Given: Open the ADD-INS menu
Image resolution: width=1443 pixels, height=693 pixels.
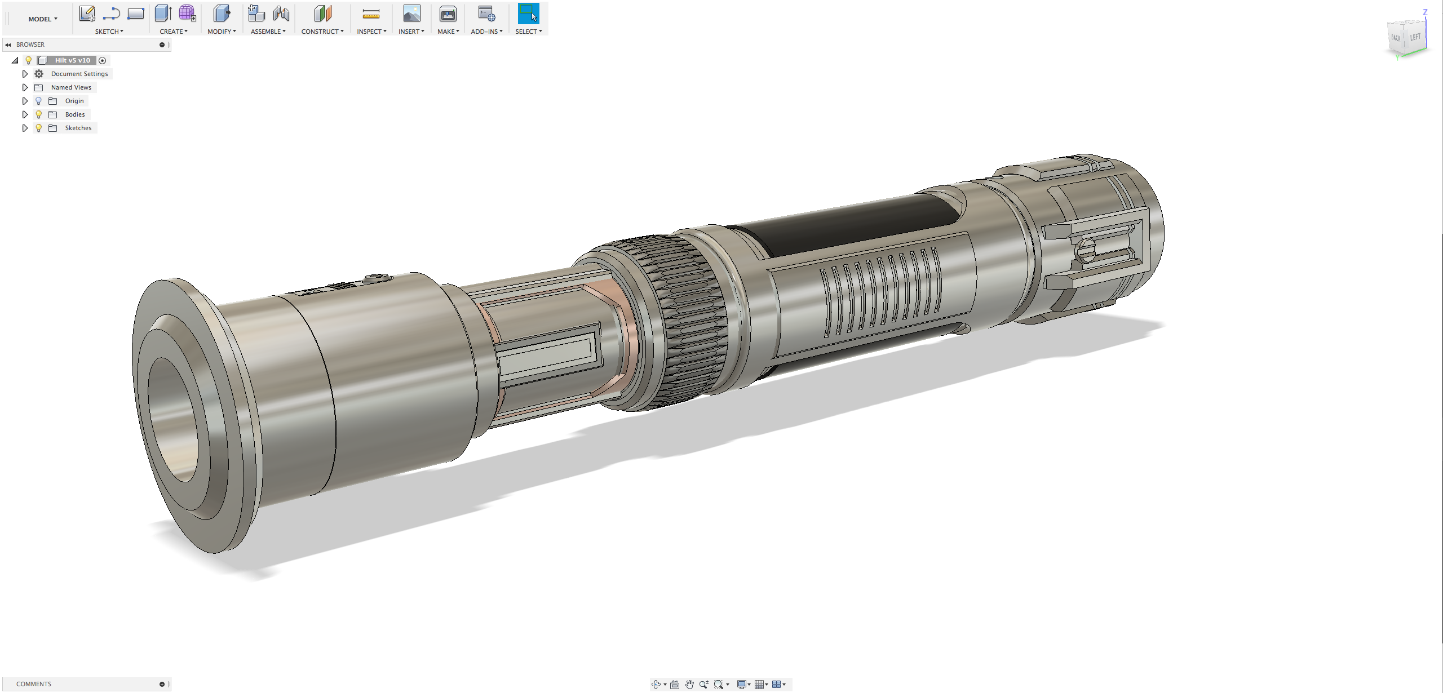Looking at the screenshot, I should click(486, 32).
